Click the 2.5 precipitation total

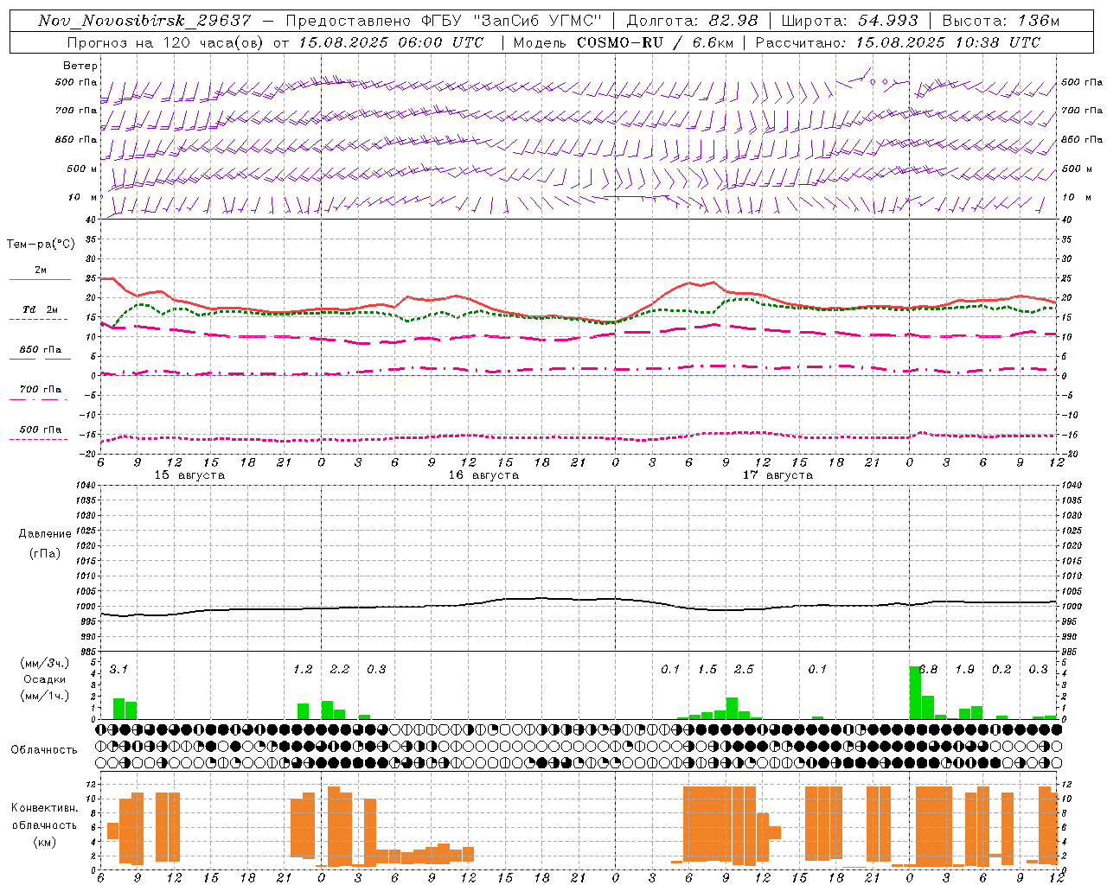744,669
